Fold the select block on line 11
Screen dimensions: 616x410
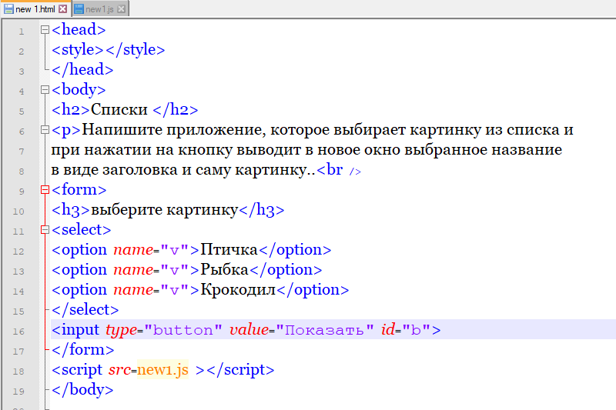[45, 230]
